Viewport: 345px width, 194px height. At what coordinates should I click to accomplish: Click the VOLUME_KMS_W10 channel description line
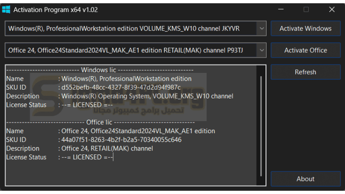point(120,96)
